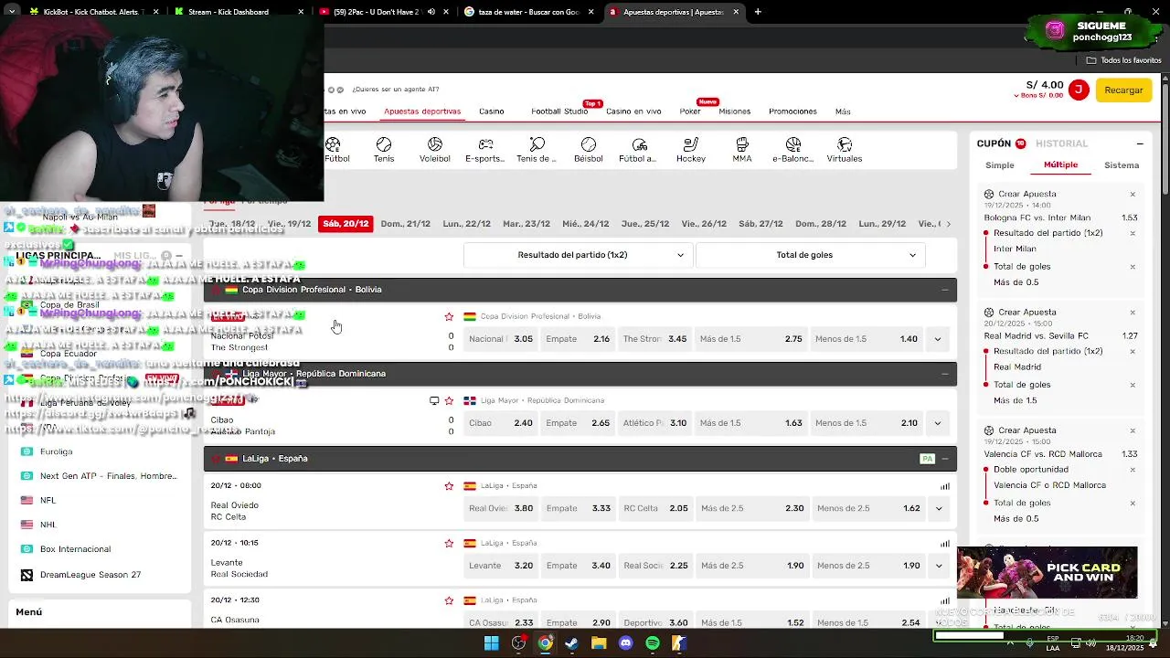Expand more markets for Nacional Potosí match
This screenshot has height=658, width=1170.
tap(937, 339)
